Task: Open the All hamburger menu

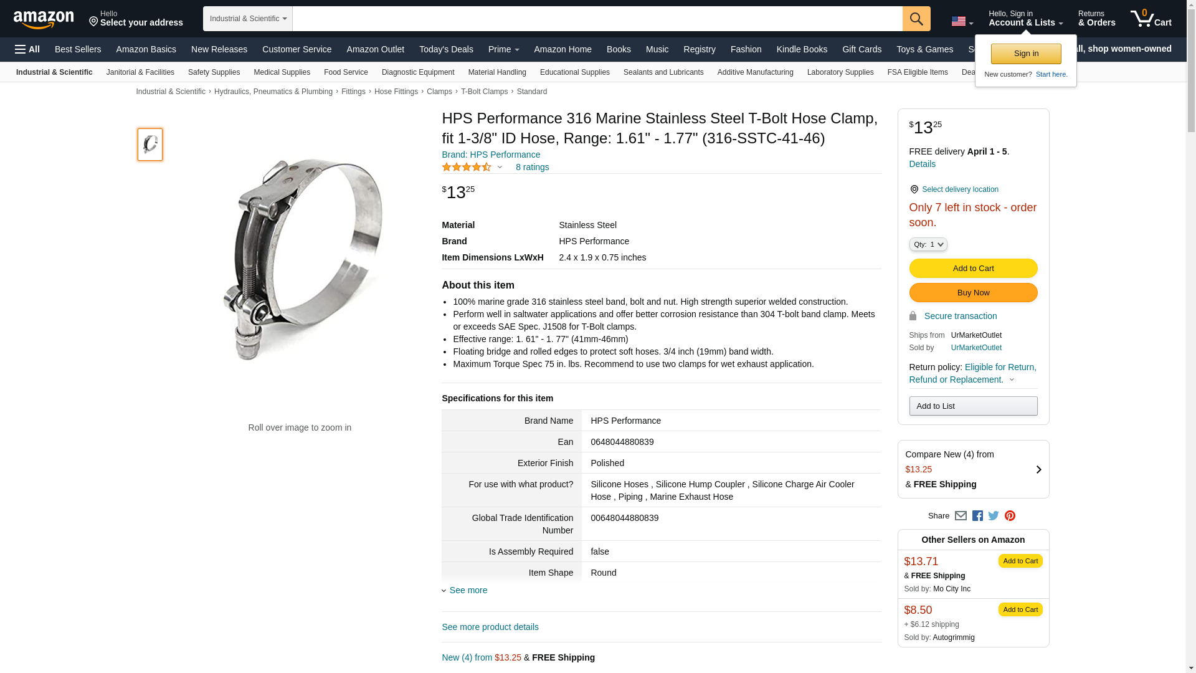Action: [x=27, y=49]
